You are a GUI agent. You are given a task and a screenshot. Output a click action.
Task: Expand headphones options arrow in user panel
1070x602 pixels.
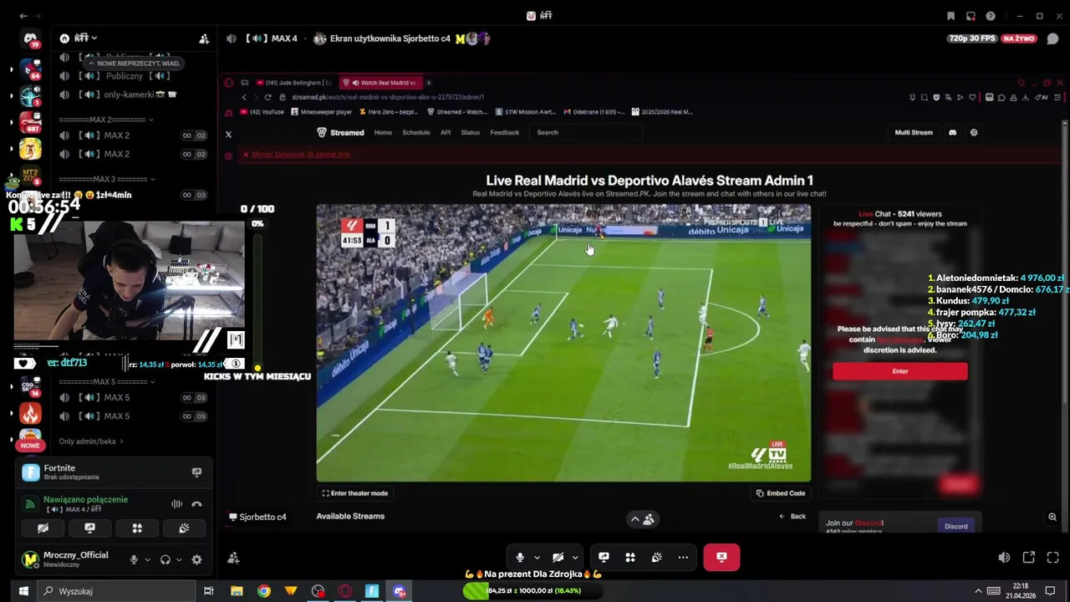(179, 560)
